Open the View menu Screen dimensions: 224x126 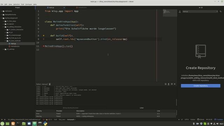point(10,5)
